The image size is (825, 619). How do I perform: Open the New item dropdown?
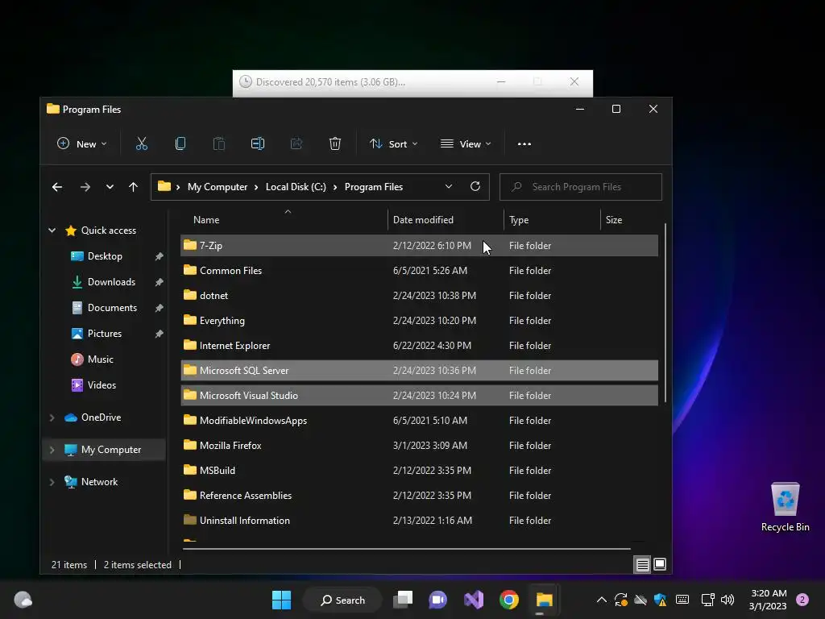pyautogui.click(x=81, y=143)
